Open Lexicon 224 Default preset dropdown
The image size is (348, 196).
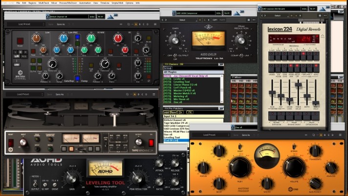click(x=278, y=16)
